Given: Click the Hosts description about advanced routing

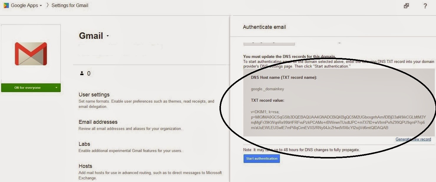Looking at the screenshot, I should tap(150, 175).
